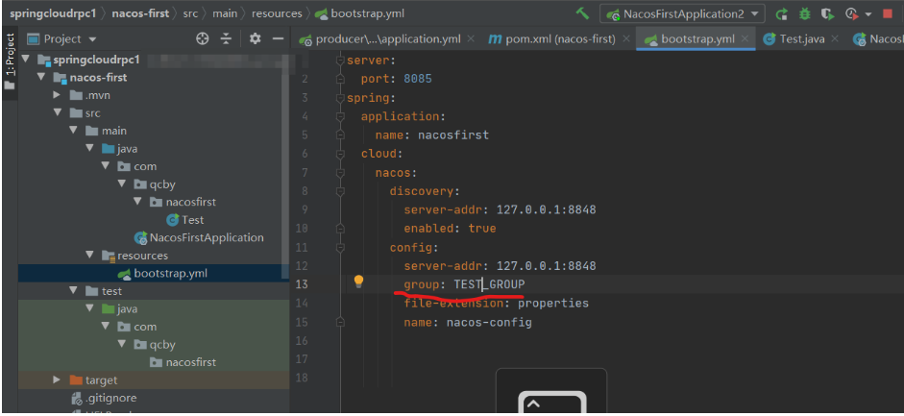Close the Test.java tab
This screenshot has width=904, height=416.
click(x=834, y=39)
